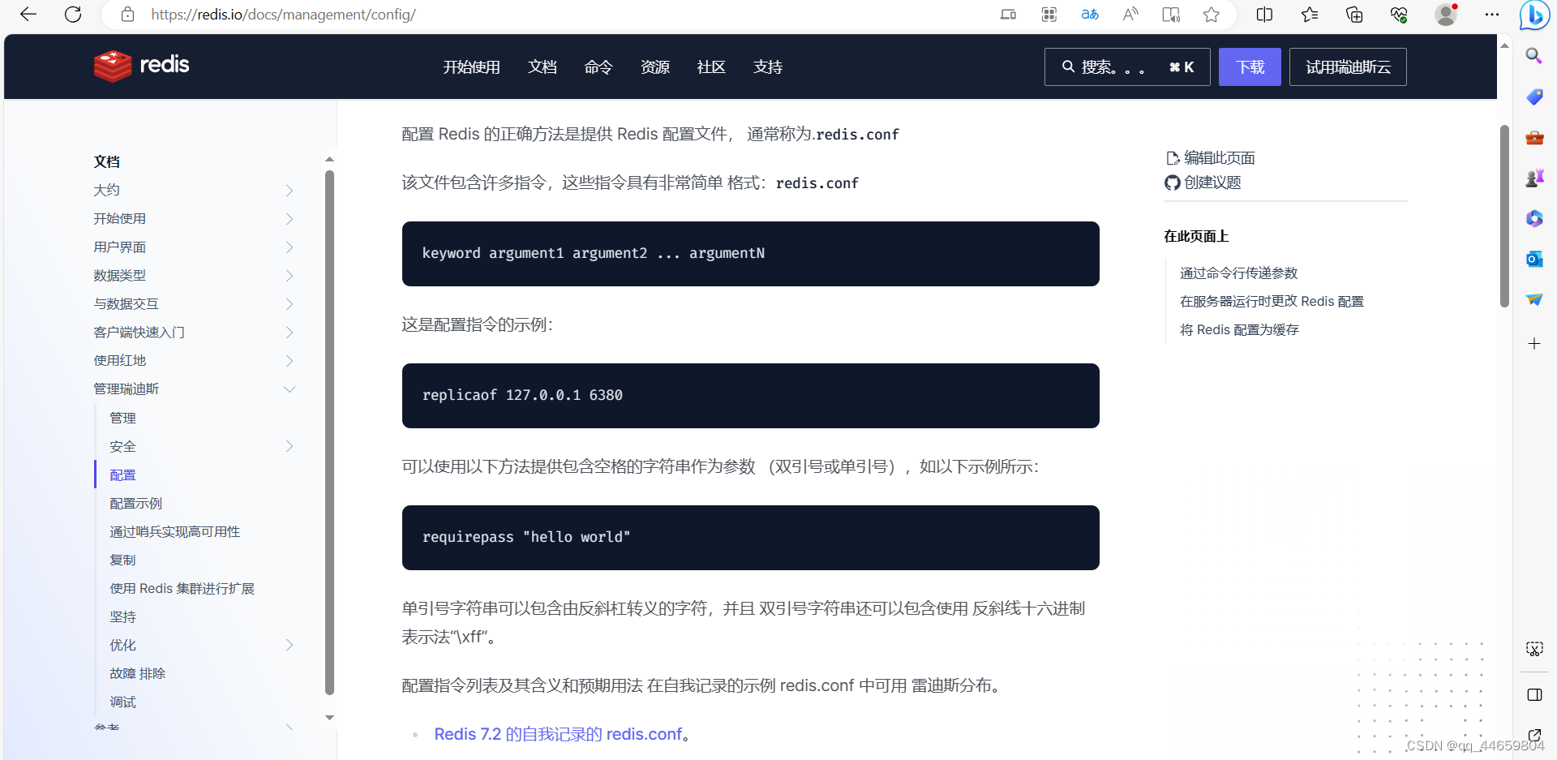
Task: View site information via the lock icon
Action: click(x=127, y=15)
